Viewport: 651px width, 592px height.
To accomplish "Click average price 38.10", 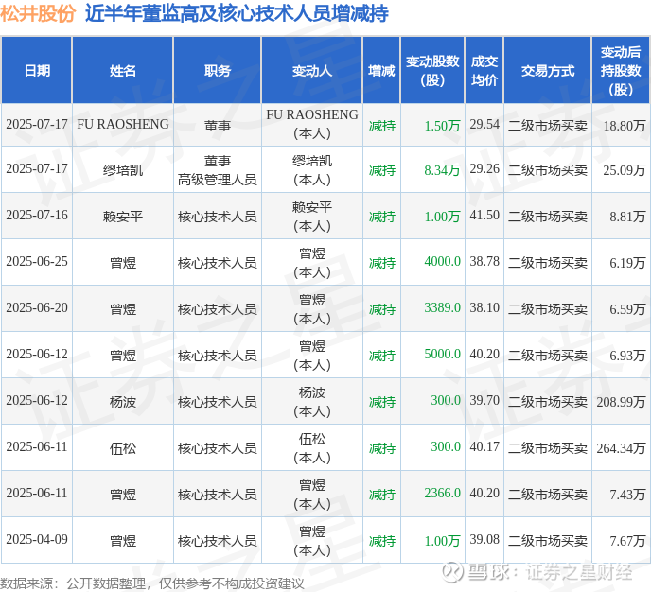I will click(484, 307).
